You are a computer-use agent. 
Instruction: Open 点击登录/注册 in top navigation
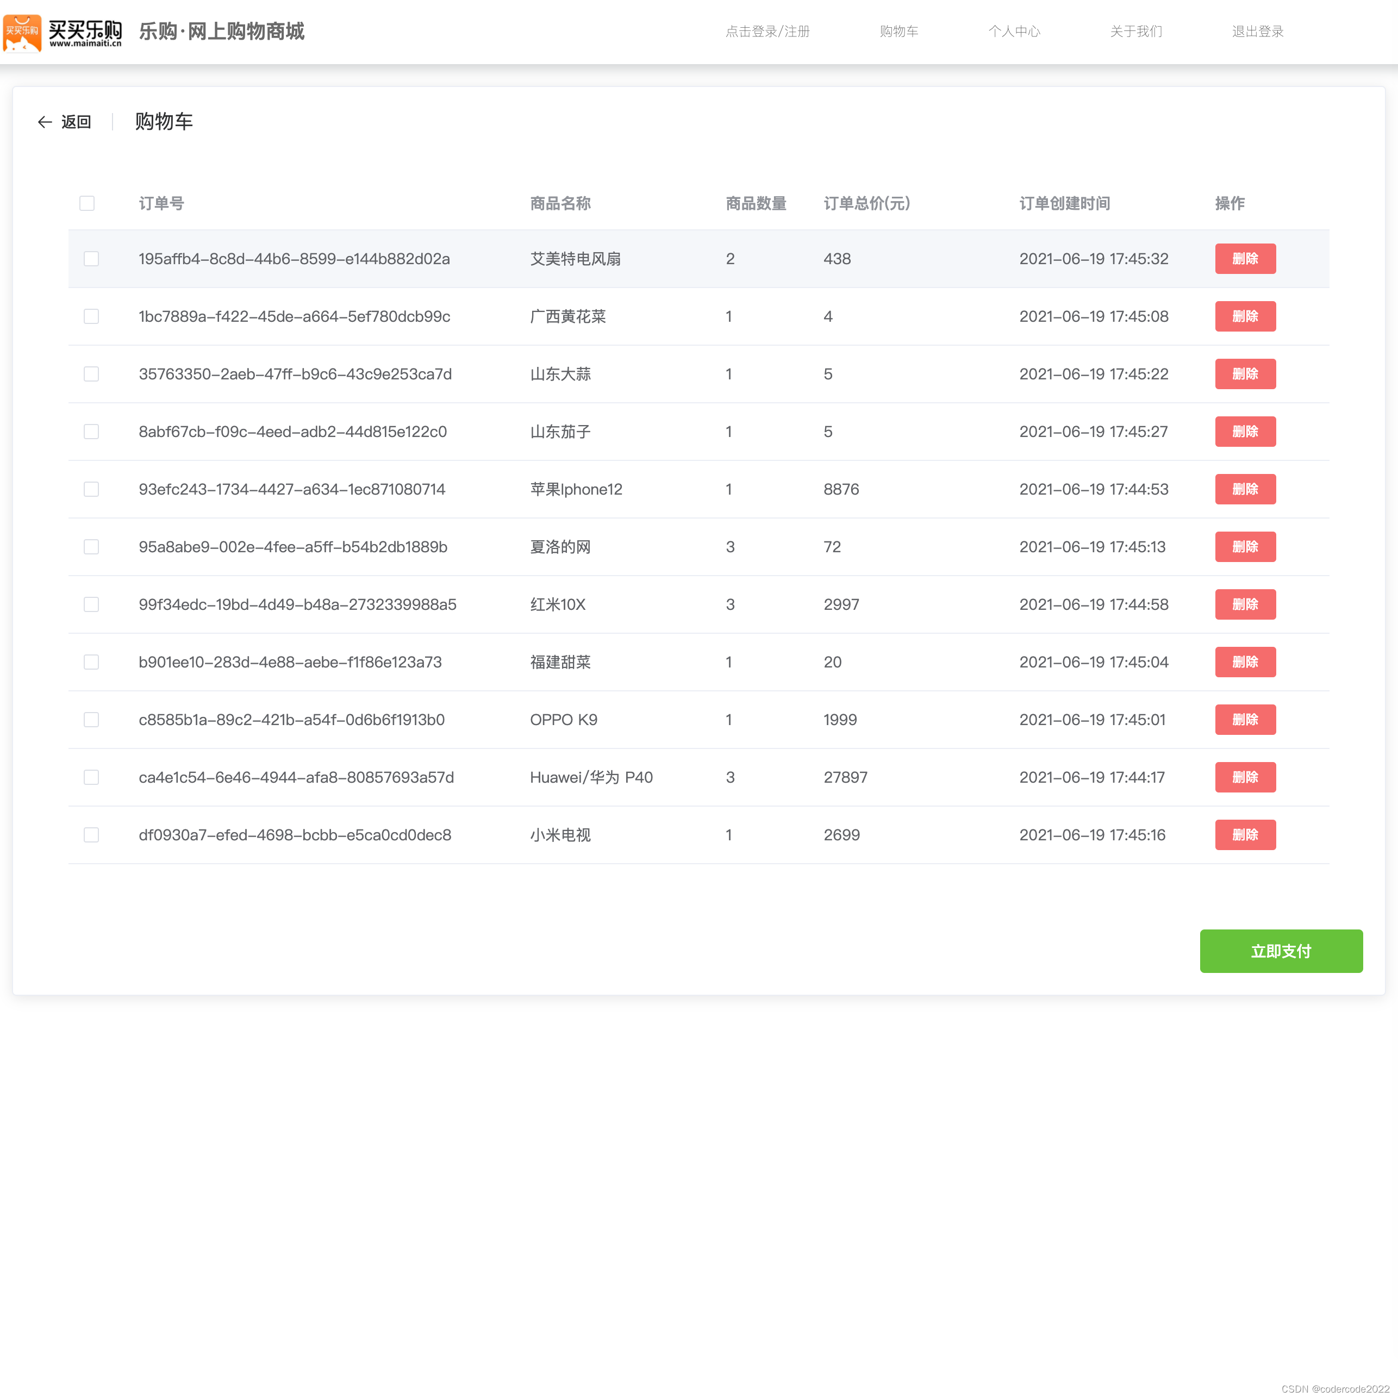coord(767,31)
